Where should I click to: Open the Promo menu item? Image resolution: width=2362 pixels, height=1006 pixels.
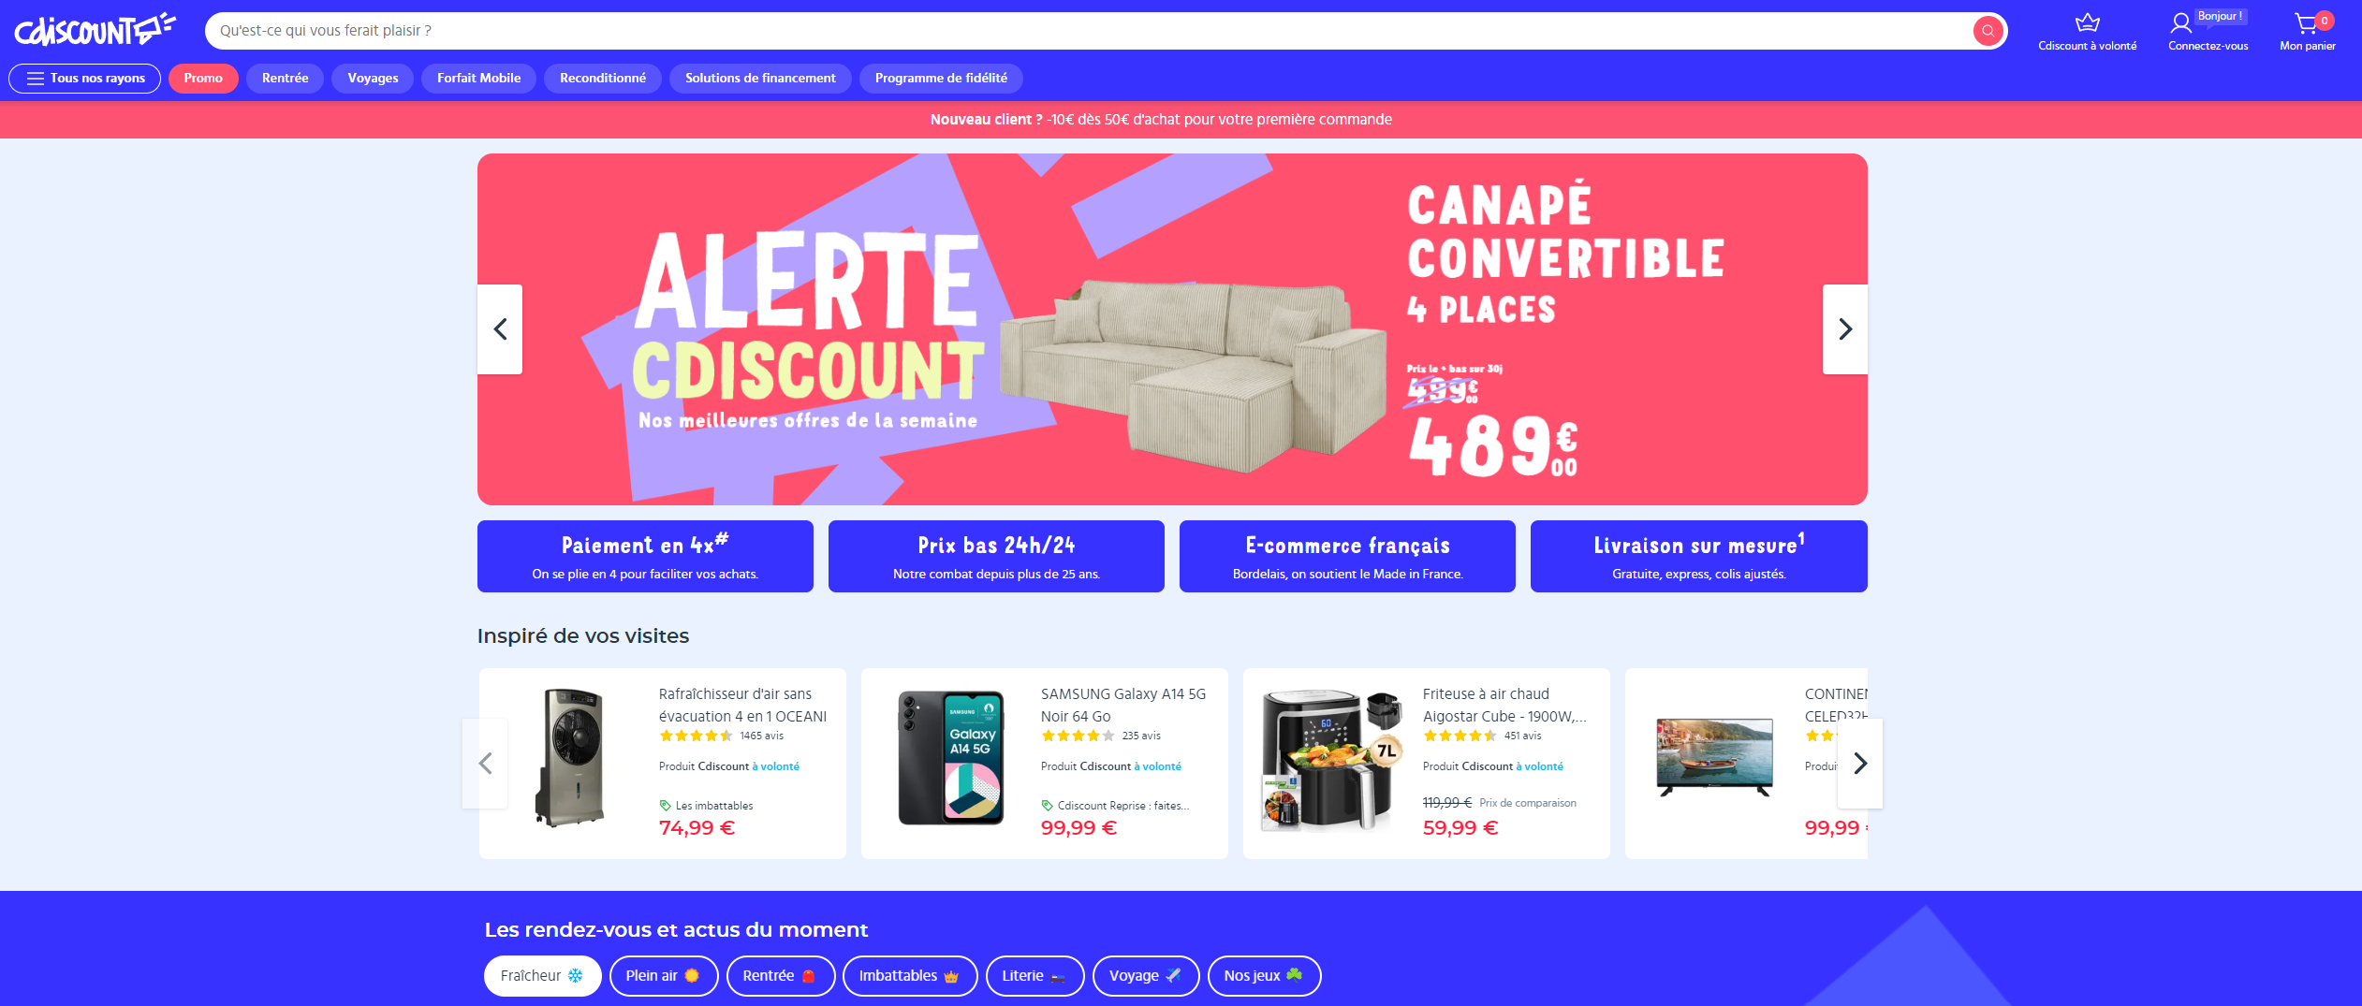[203, 79]
